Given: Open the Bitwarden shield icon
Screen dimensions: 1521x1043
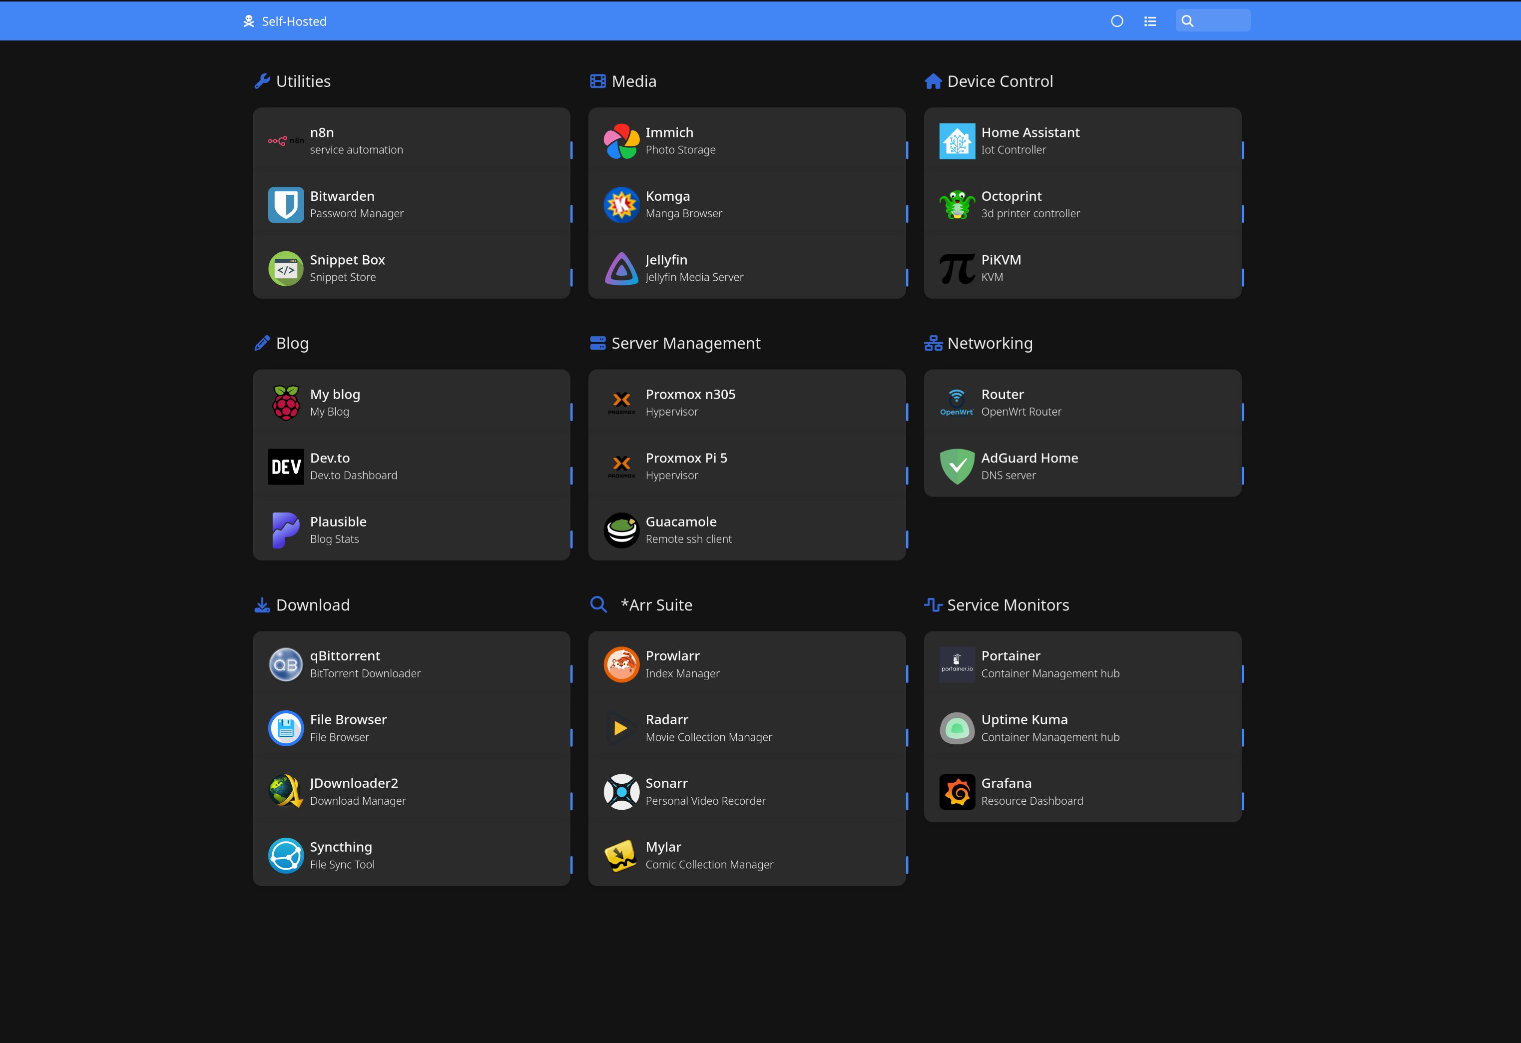Looking at the screenshot, I should point(285,205).
